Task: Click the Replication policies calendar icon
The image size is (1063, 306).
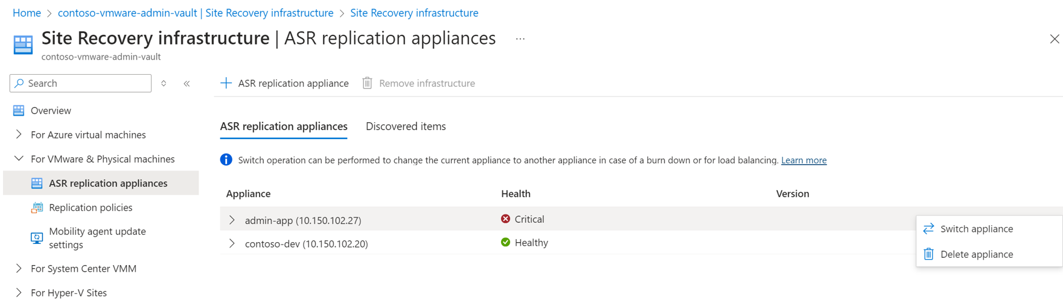Action: 37,208
